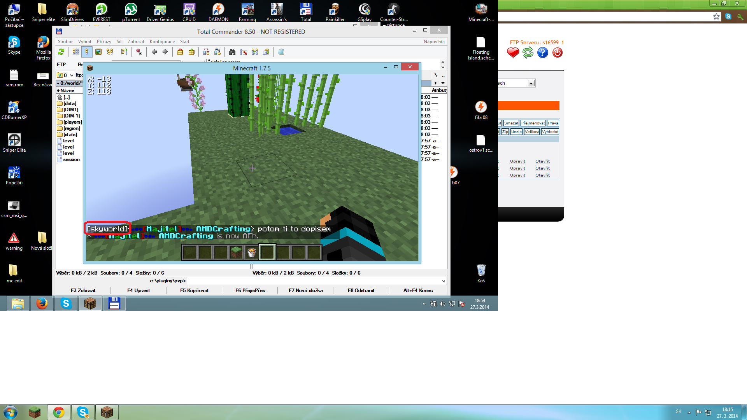Open the Soubor menu
The image size is (747, 420).
(65, 42)
